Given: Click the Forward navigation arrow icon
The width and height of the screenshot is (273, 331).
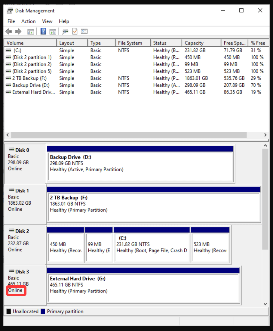Looking at the screenshot, I should click(x=18, y=31).
